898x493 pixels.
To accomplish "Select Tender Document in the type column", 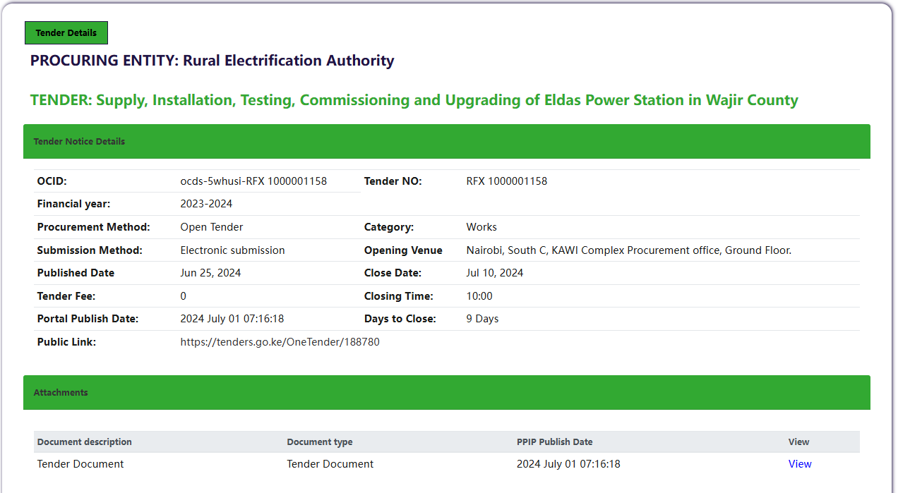I will point(330,464).
